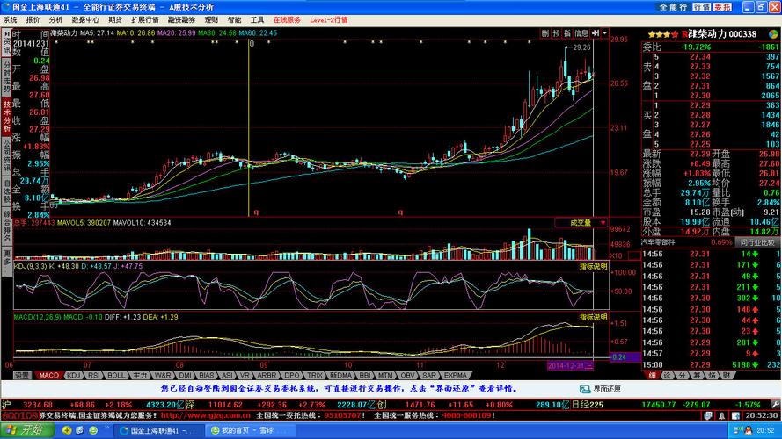
Task: Click the 删 icon in chart header
Action: 545,32
